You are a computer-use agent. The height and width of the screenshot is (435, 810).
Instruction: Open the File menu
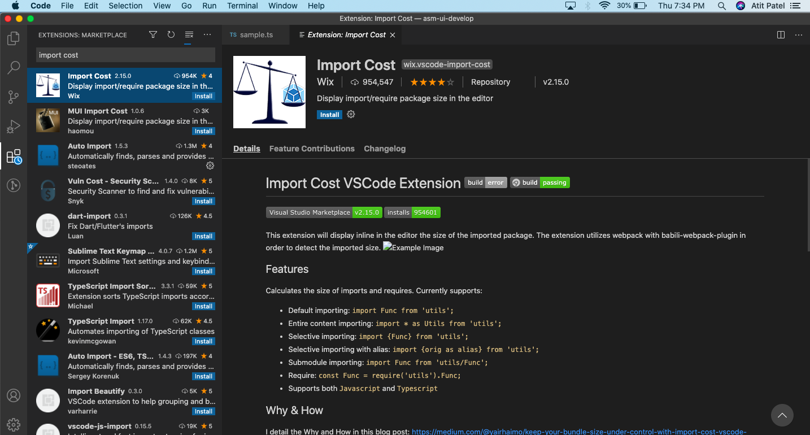point(67,6)
